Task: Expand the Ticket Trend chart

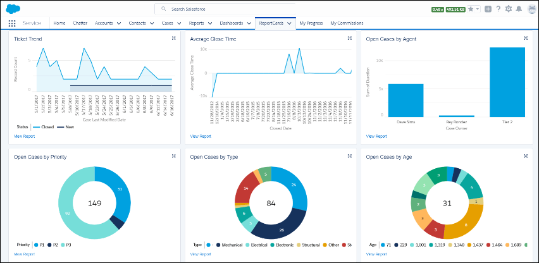Action: click(173, 39)
